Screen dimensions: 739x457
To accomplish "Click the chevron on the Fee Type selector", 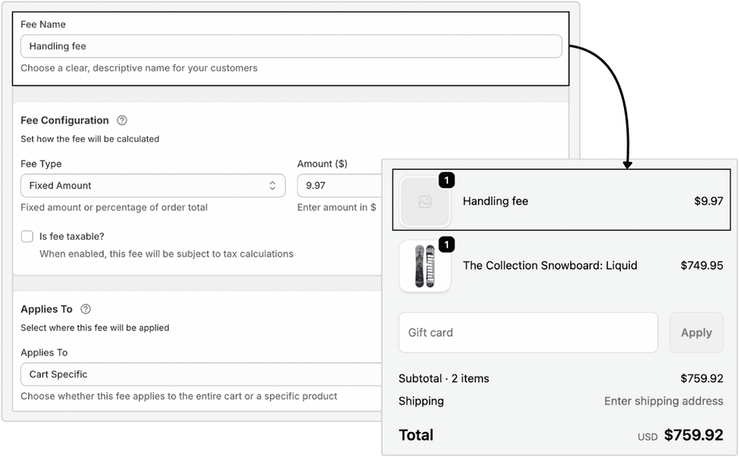I will [x=274, y=185].
